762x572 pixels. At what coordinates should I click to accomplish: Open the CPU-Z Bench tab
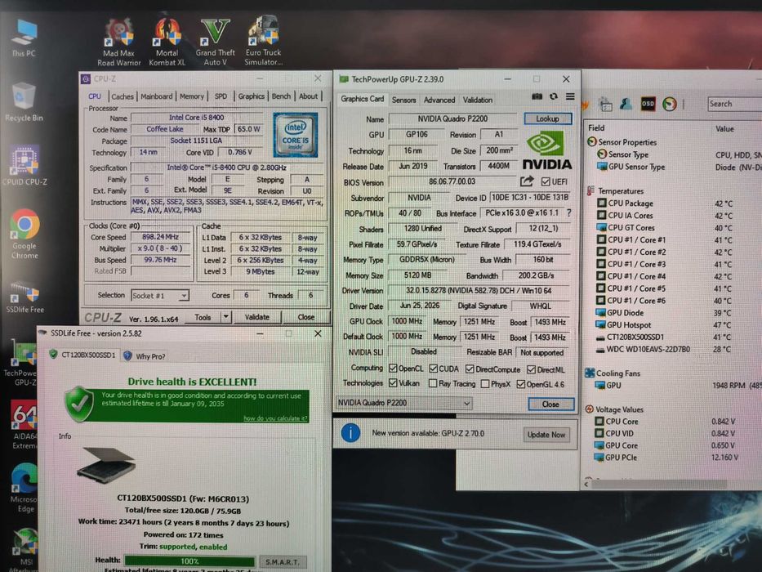tap(281, 96)
